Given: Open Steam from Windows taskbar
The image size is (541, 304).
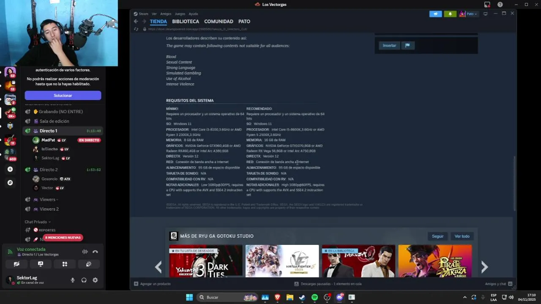Looking at the screenshot, I should (302, 297).
